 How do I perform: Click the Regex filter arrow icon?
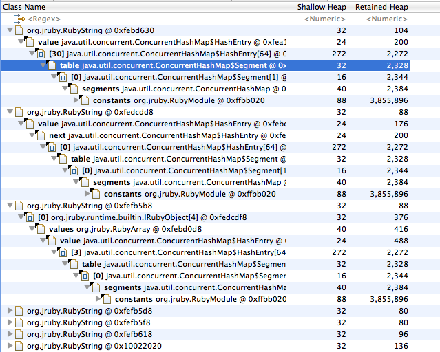(x=19, y=19)
